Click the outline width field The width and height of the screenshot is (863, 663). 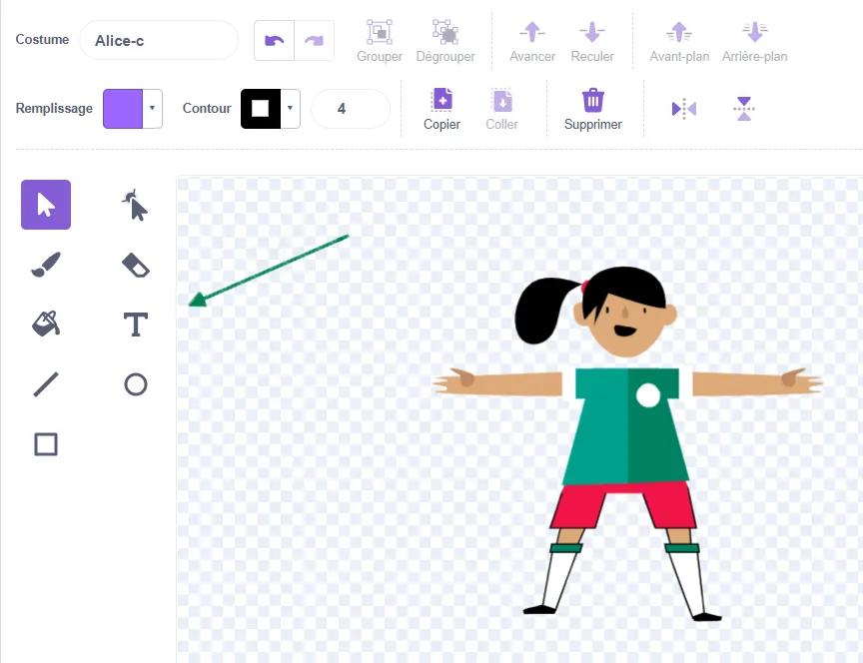pos(350,109)
